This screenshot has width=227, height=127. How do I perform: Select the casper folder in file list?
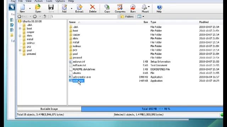point(77,35)
